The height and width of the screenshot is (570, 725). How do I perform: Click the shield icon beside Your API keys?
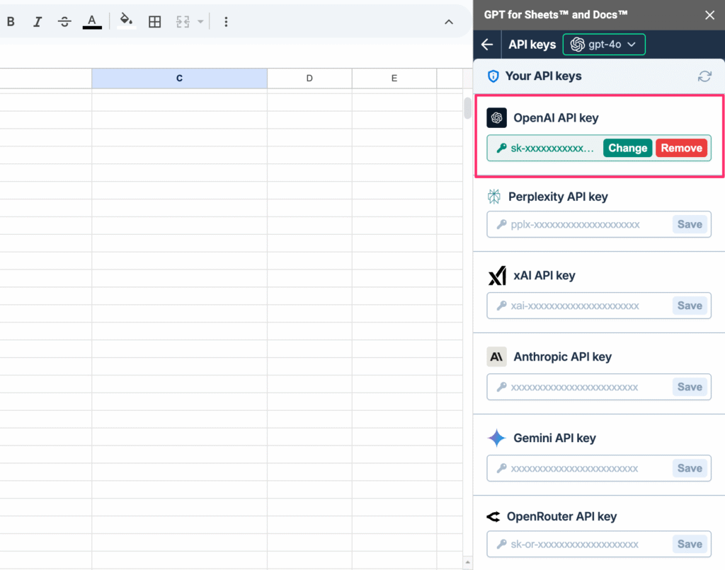point(493,76)
